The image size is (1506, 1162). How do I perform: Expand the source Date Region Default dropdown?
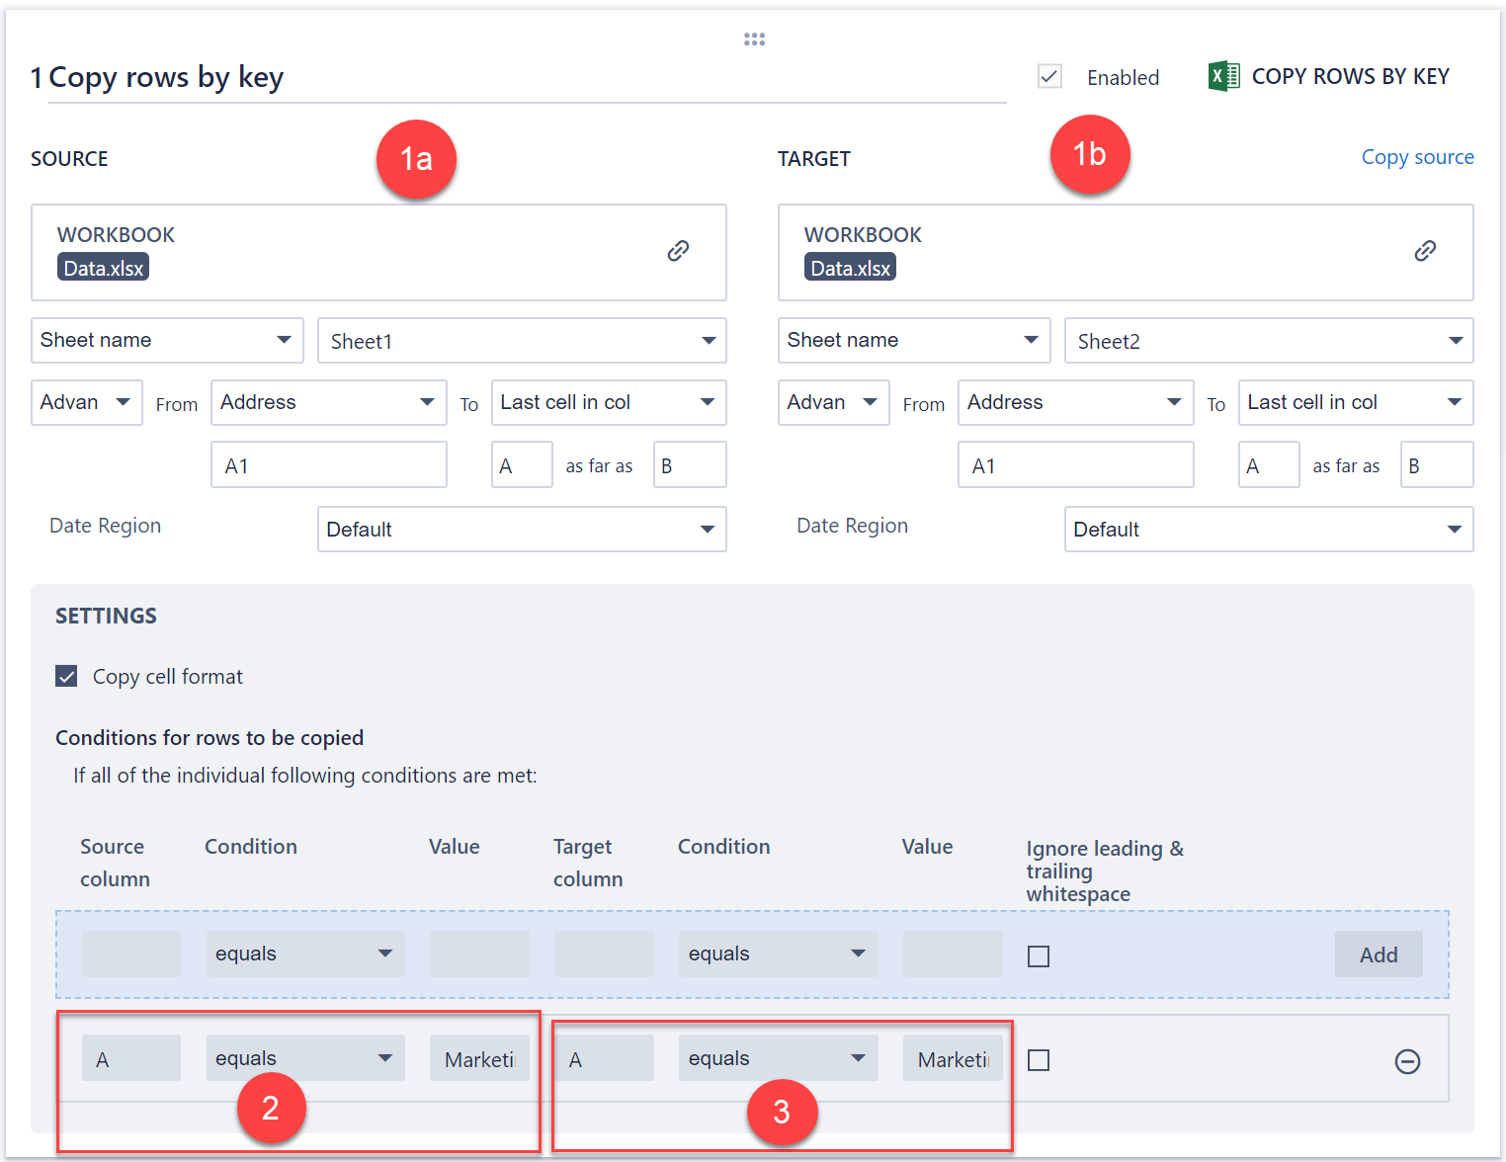[522, 530]
